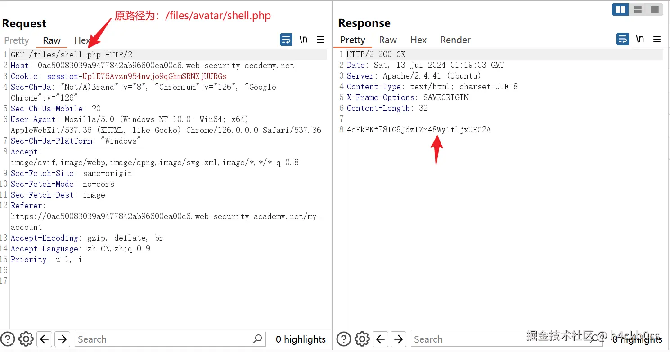Click the User-Agent header name
670x352 pixels.
click(33, 119)
